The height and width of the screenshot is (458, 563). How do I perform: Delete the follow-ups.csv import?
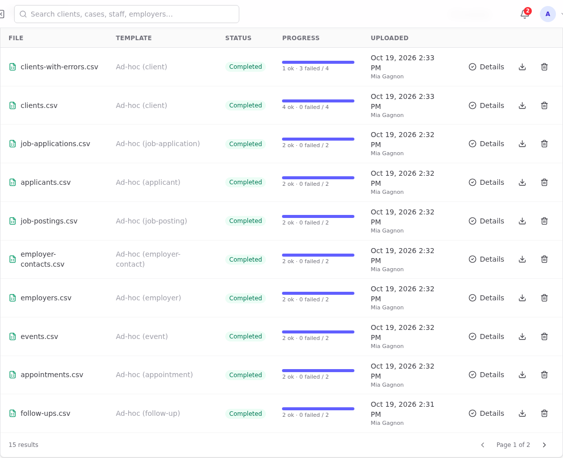point(544,413)
